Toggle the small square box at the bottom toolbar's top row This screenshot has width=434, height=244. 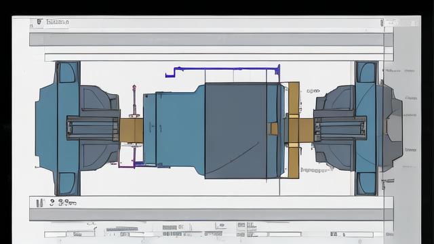[x=241, y=225]
